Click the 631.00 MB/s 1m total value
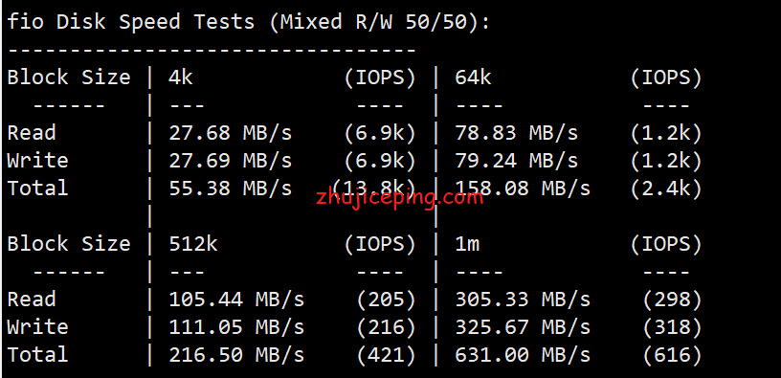Image resolution: width=781 pixels, height=378 pixels. pos(523,355)
